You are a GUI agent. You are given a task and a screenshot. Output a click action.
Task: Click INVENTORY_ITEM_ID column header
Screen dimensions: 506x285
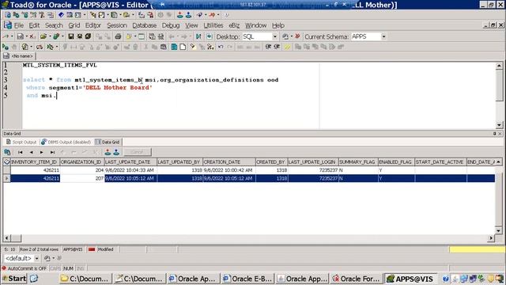pos(35,161)
